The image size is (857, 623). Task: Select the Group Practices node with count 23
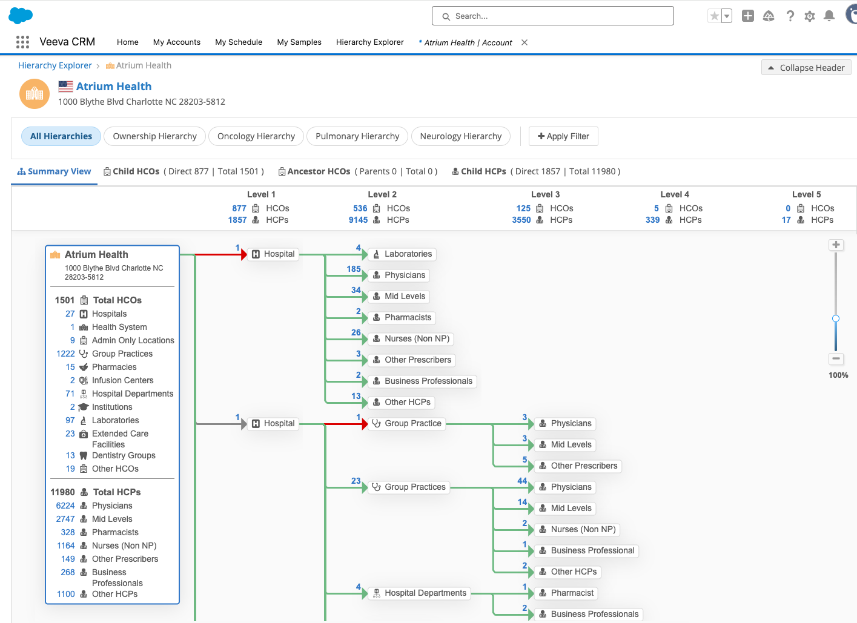coord(409,487)
